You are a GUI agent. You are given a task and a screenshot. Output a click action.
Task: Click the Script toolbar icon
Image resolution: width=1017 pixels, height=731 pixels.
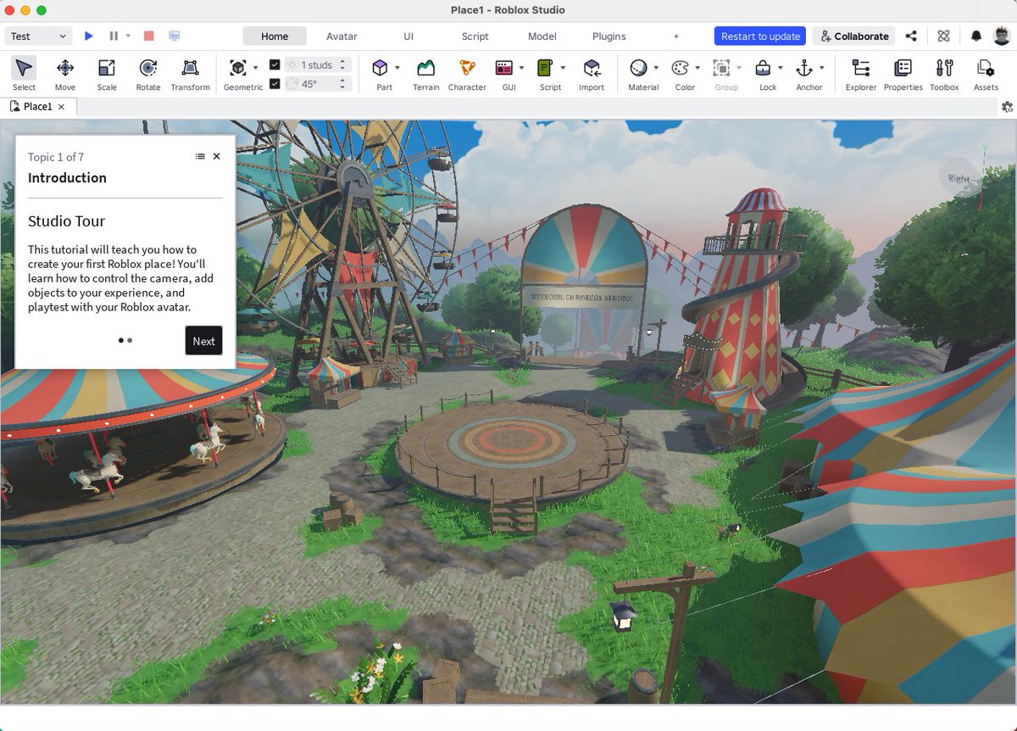click(546, 68)
